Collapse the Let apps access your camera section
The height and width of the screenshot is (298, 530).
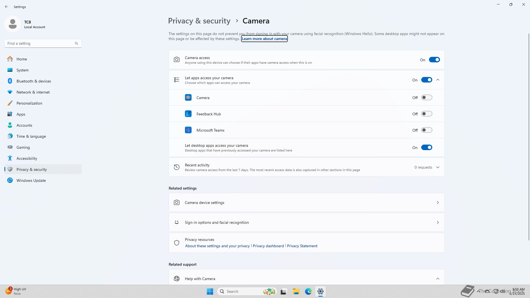(x=438, y=80)
